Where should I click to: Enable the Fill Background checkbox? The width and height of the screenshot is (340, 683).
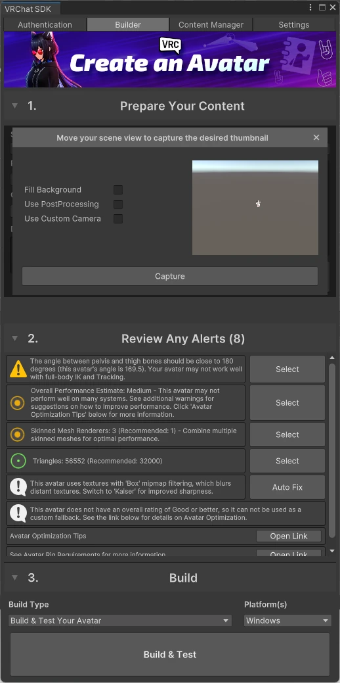[x=118, y=190]
